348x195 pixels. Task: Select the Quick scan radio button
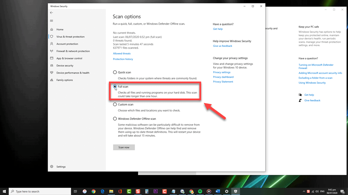click(115, 72)
